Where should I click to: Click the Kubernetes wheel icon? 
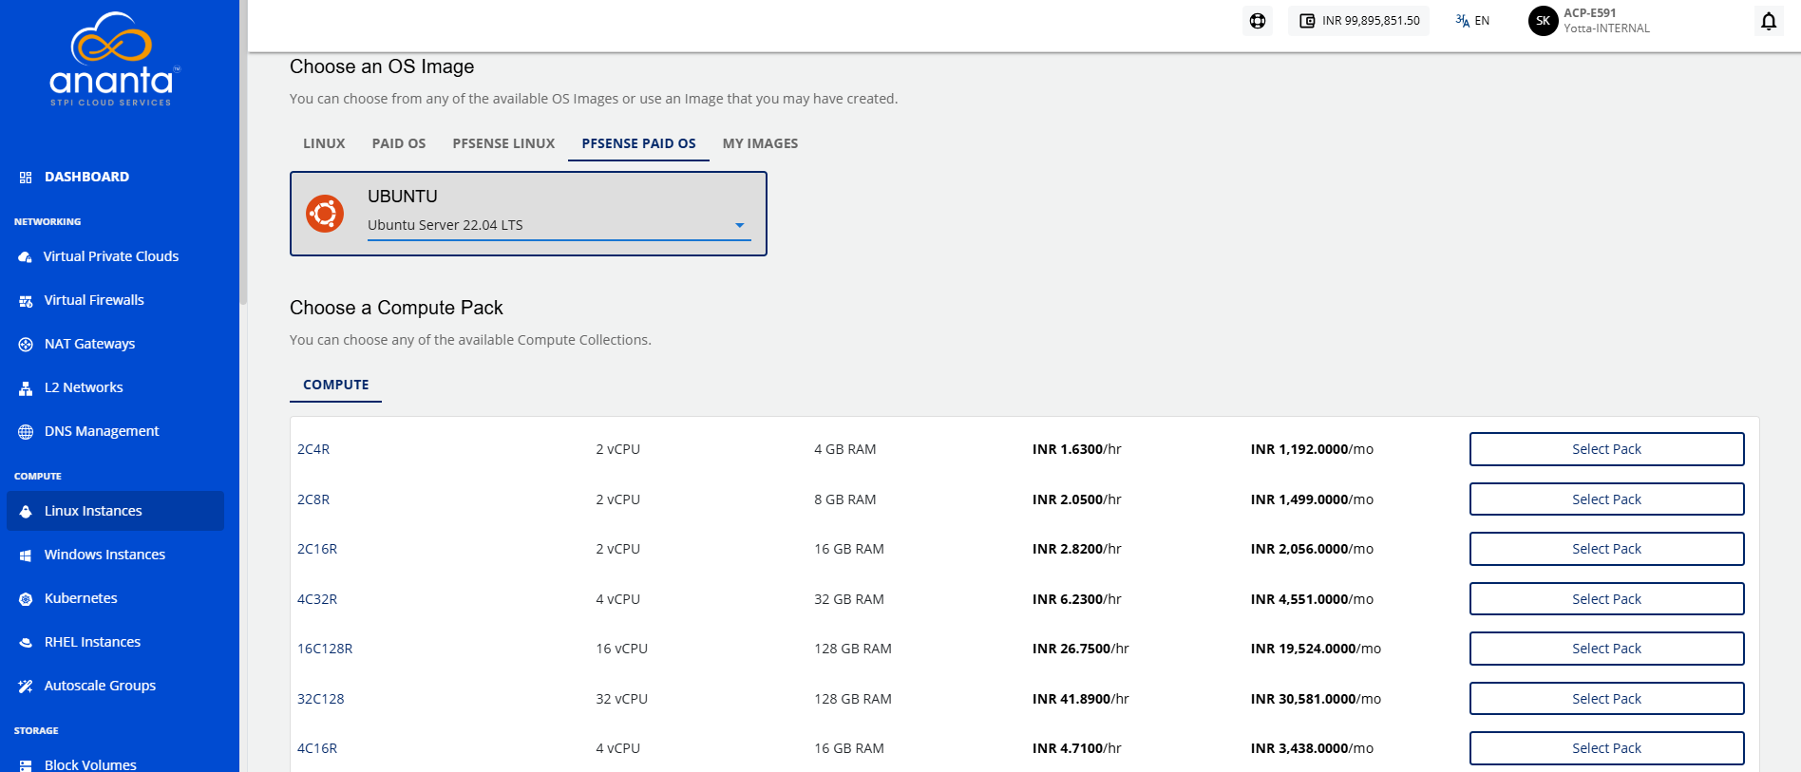pos(26,599)
